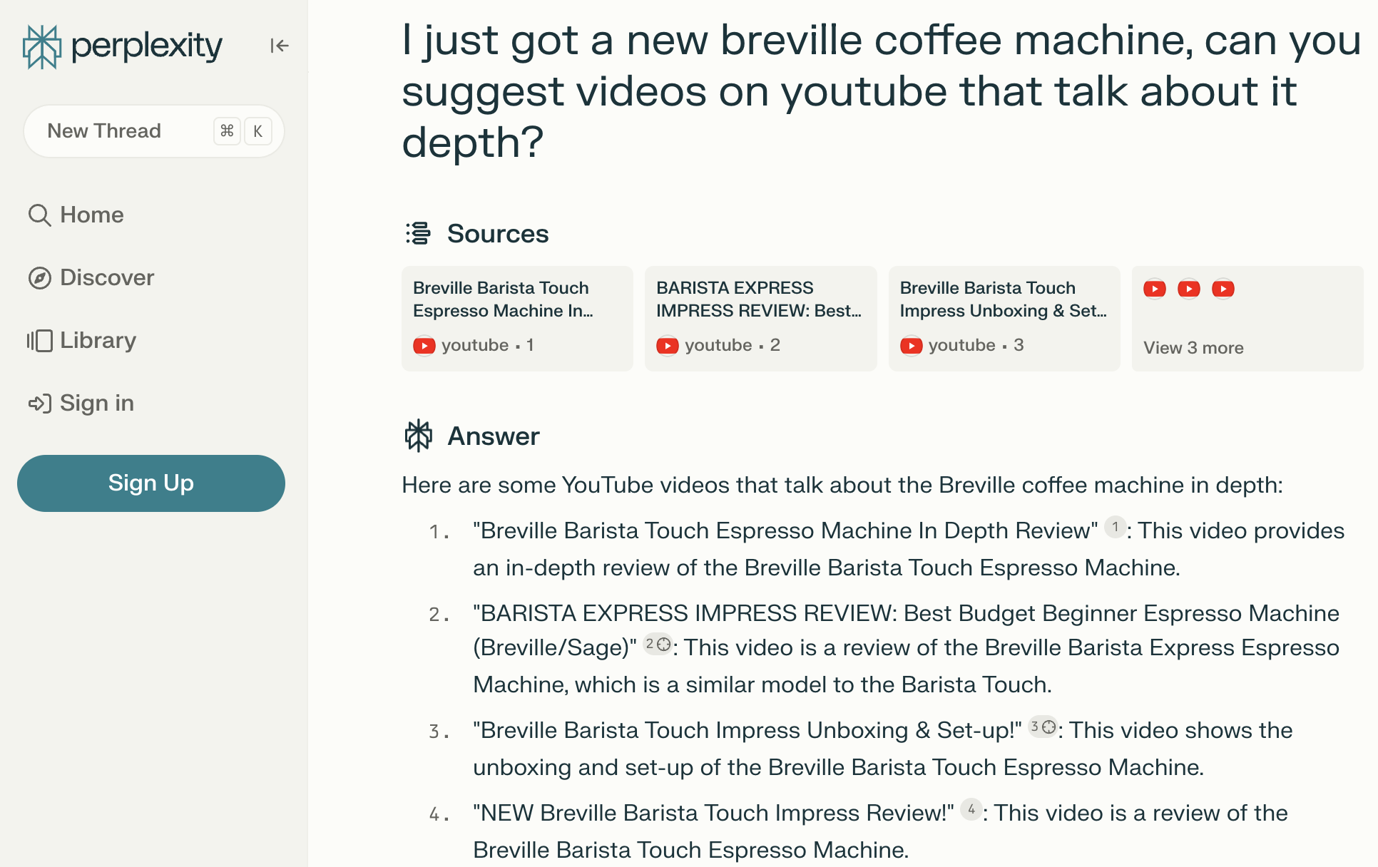Click third YouTube icon in View more card
The width and height of the screenshot is (1378, 867).
click(1223, 289)
